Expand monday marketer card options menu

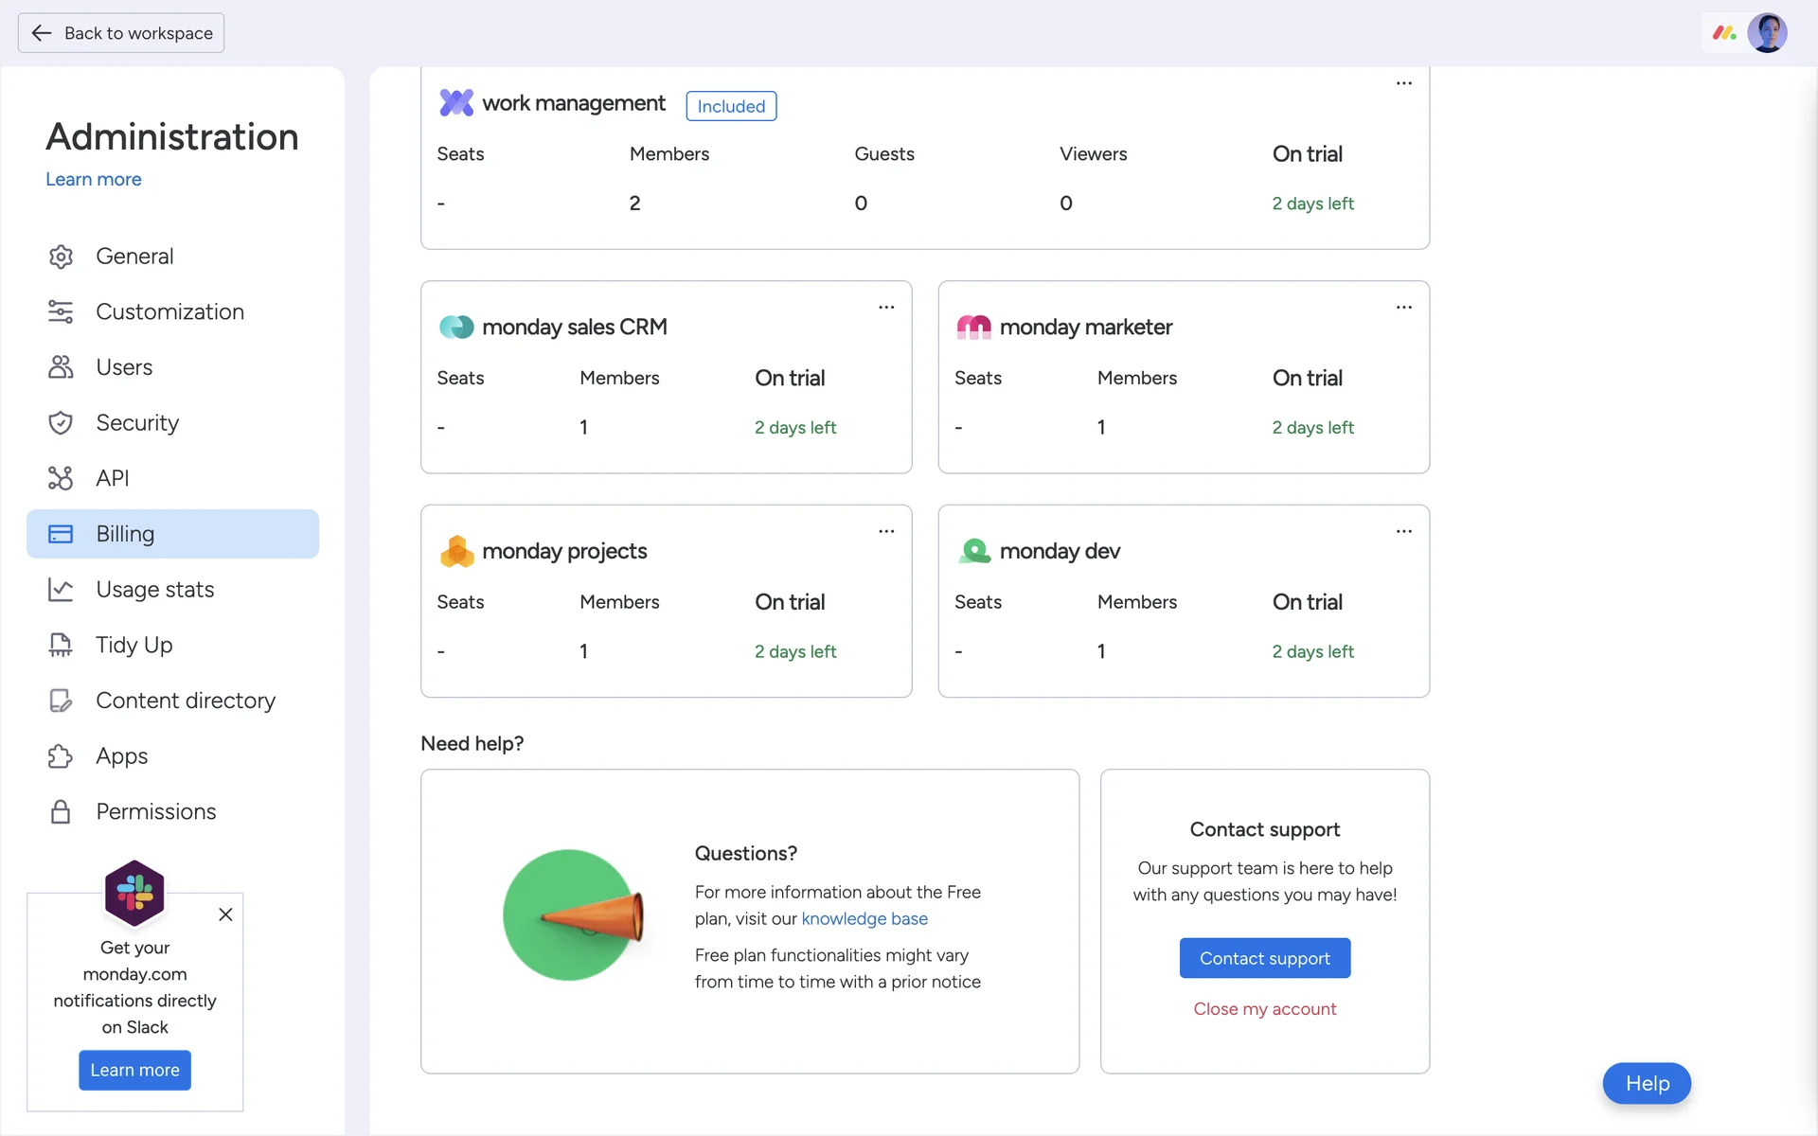click(x=1403, y=308)
